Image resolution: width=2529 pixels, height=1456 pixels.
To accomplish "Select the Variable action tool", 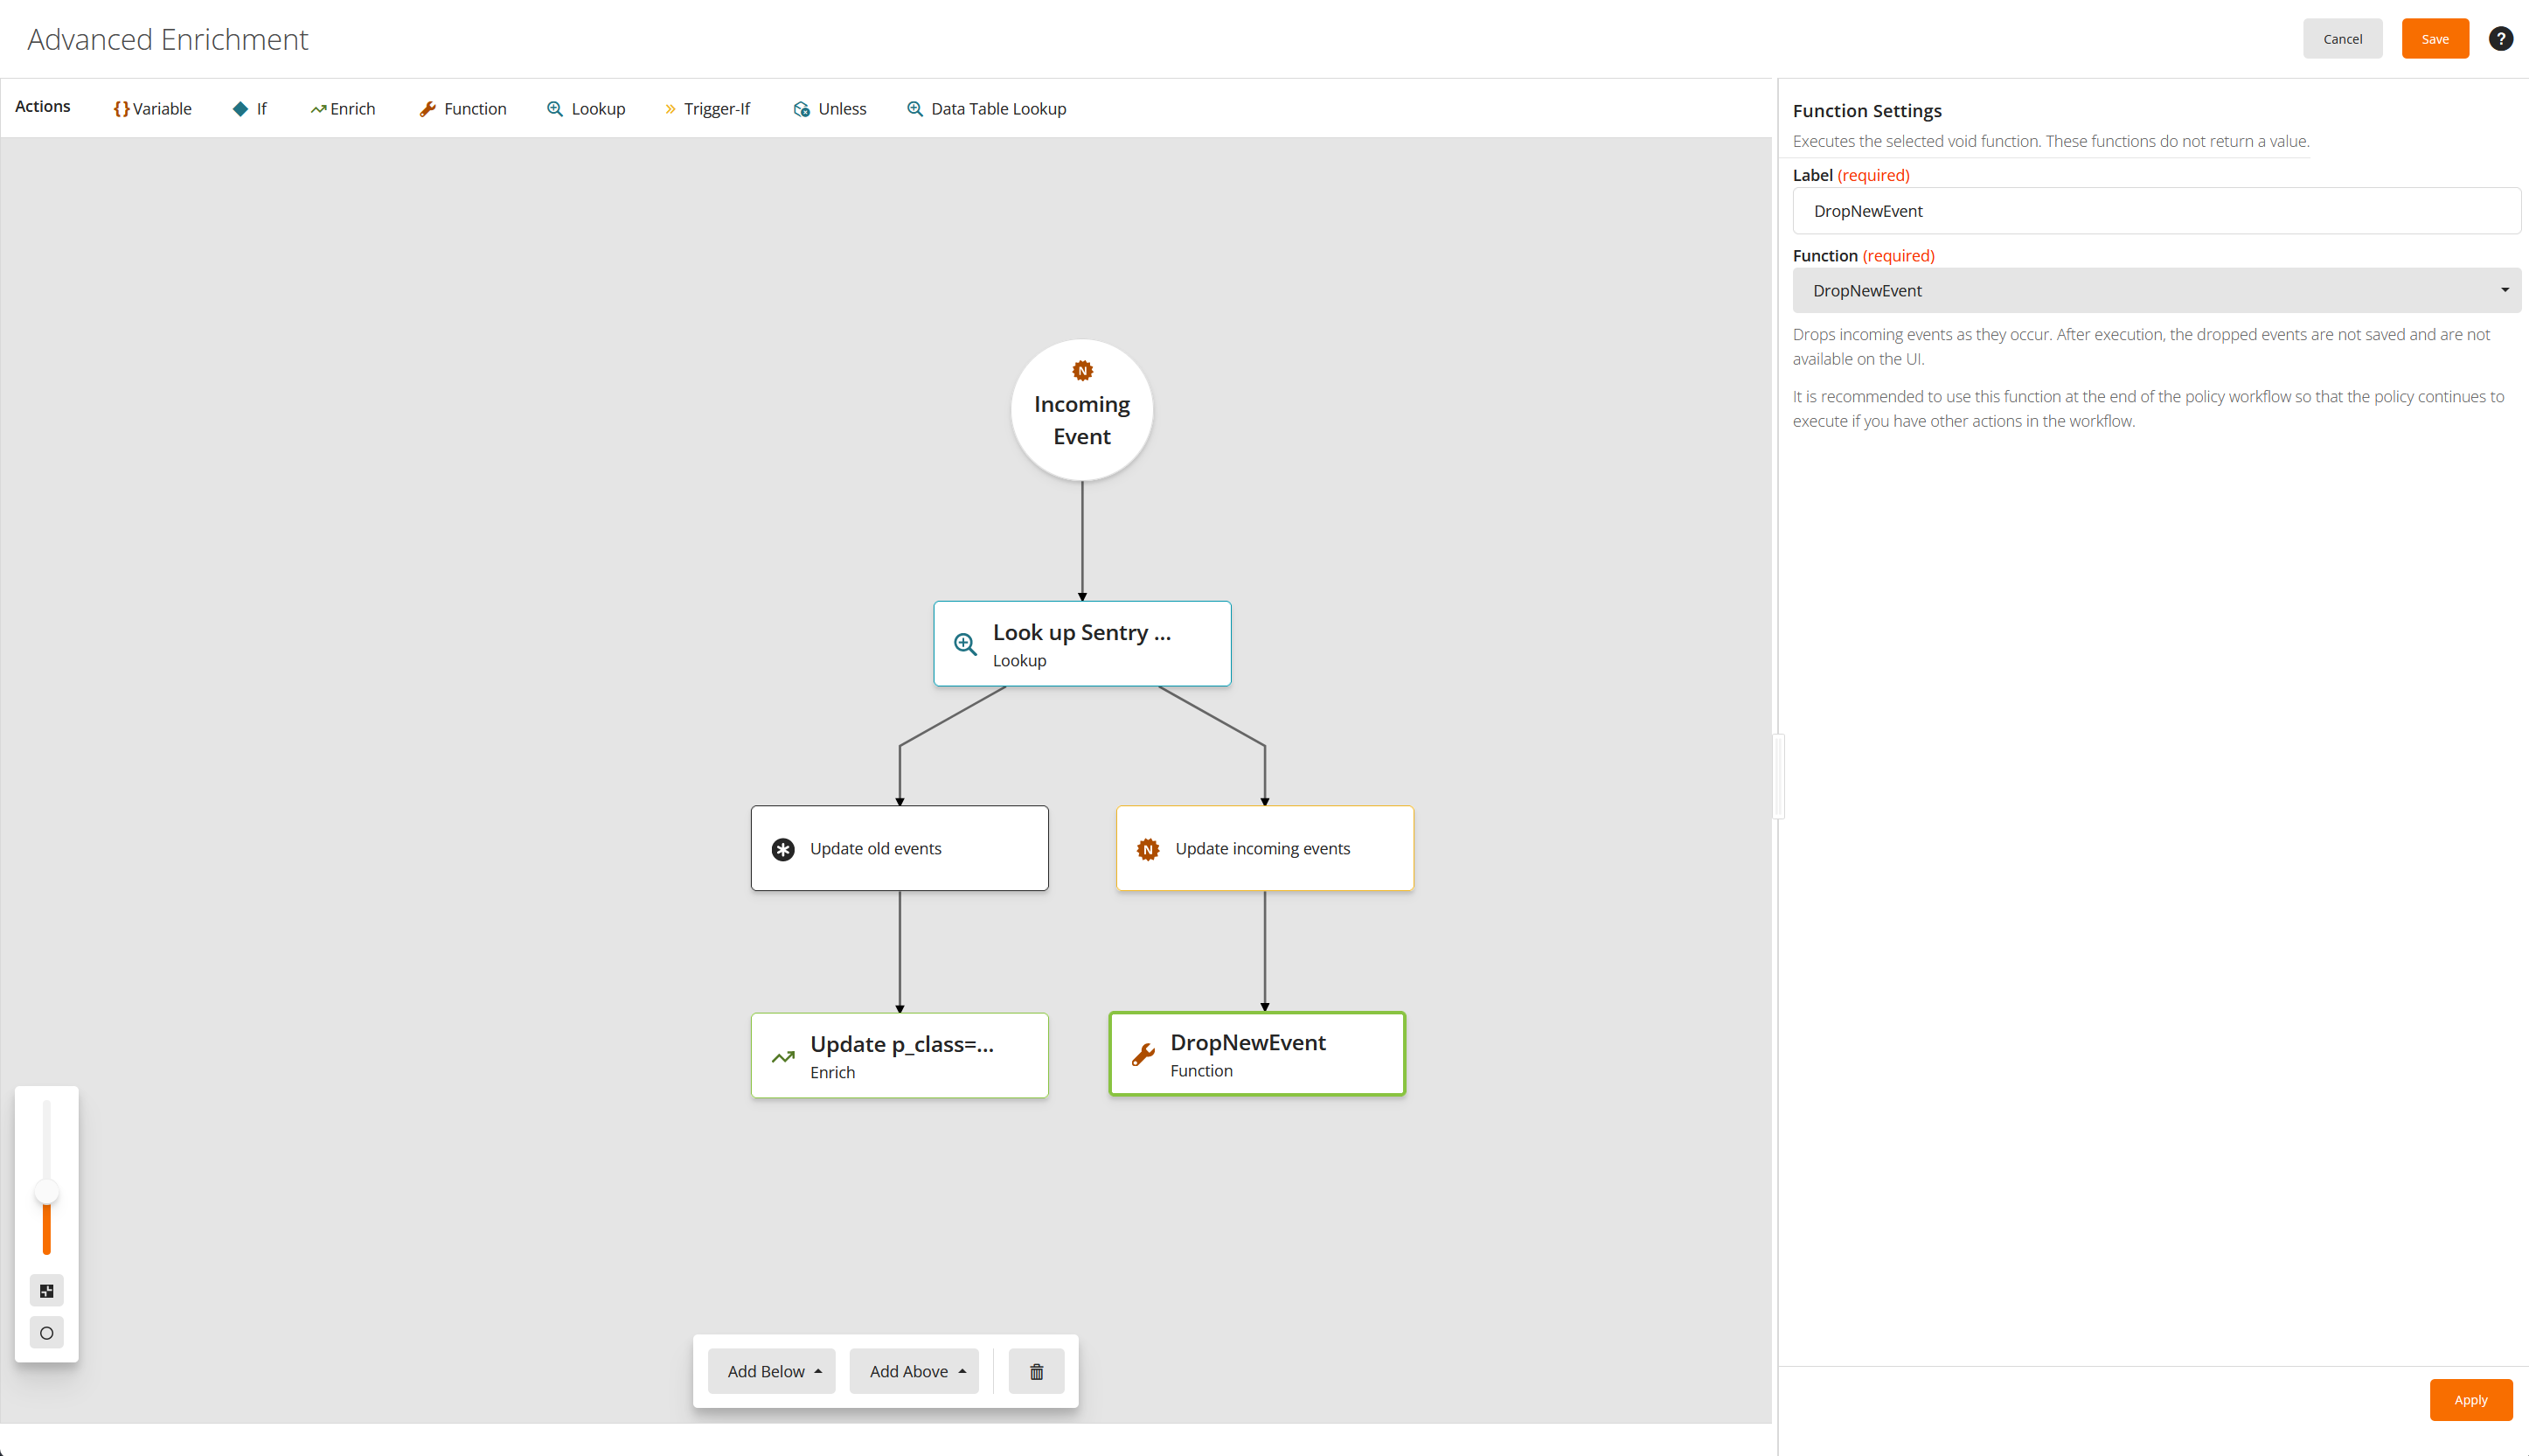I will pyautogui.click(x=152, y=109).
